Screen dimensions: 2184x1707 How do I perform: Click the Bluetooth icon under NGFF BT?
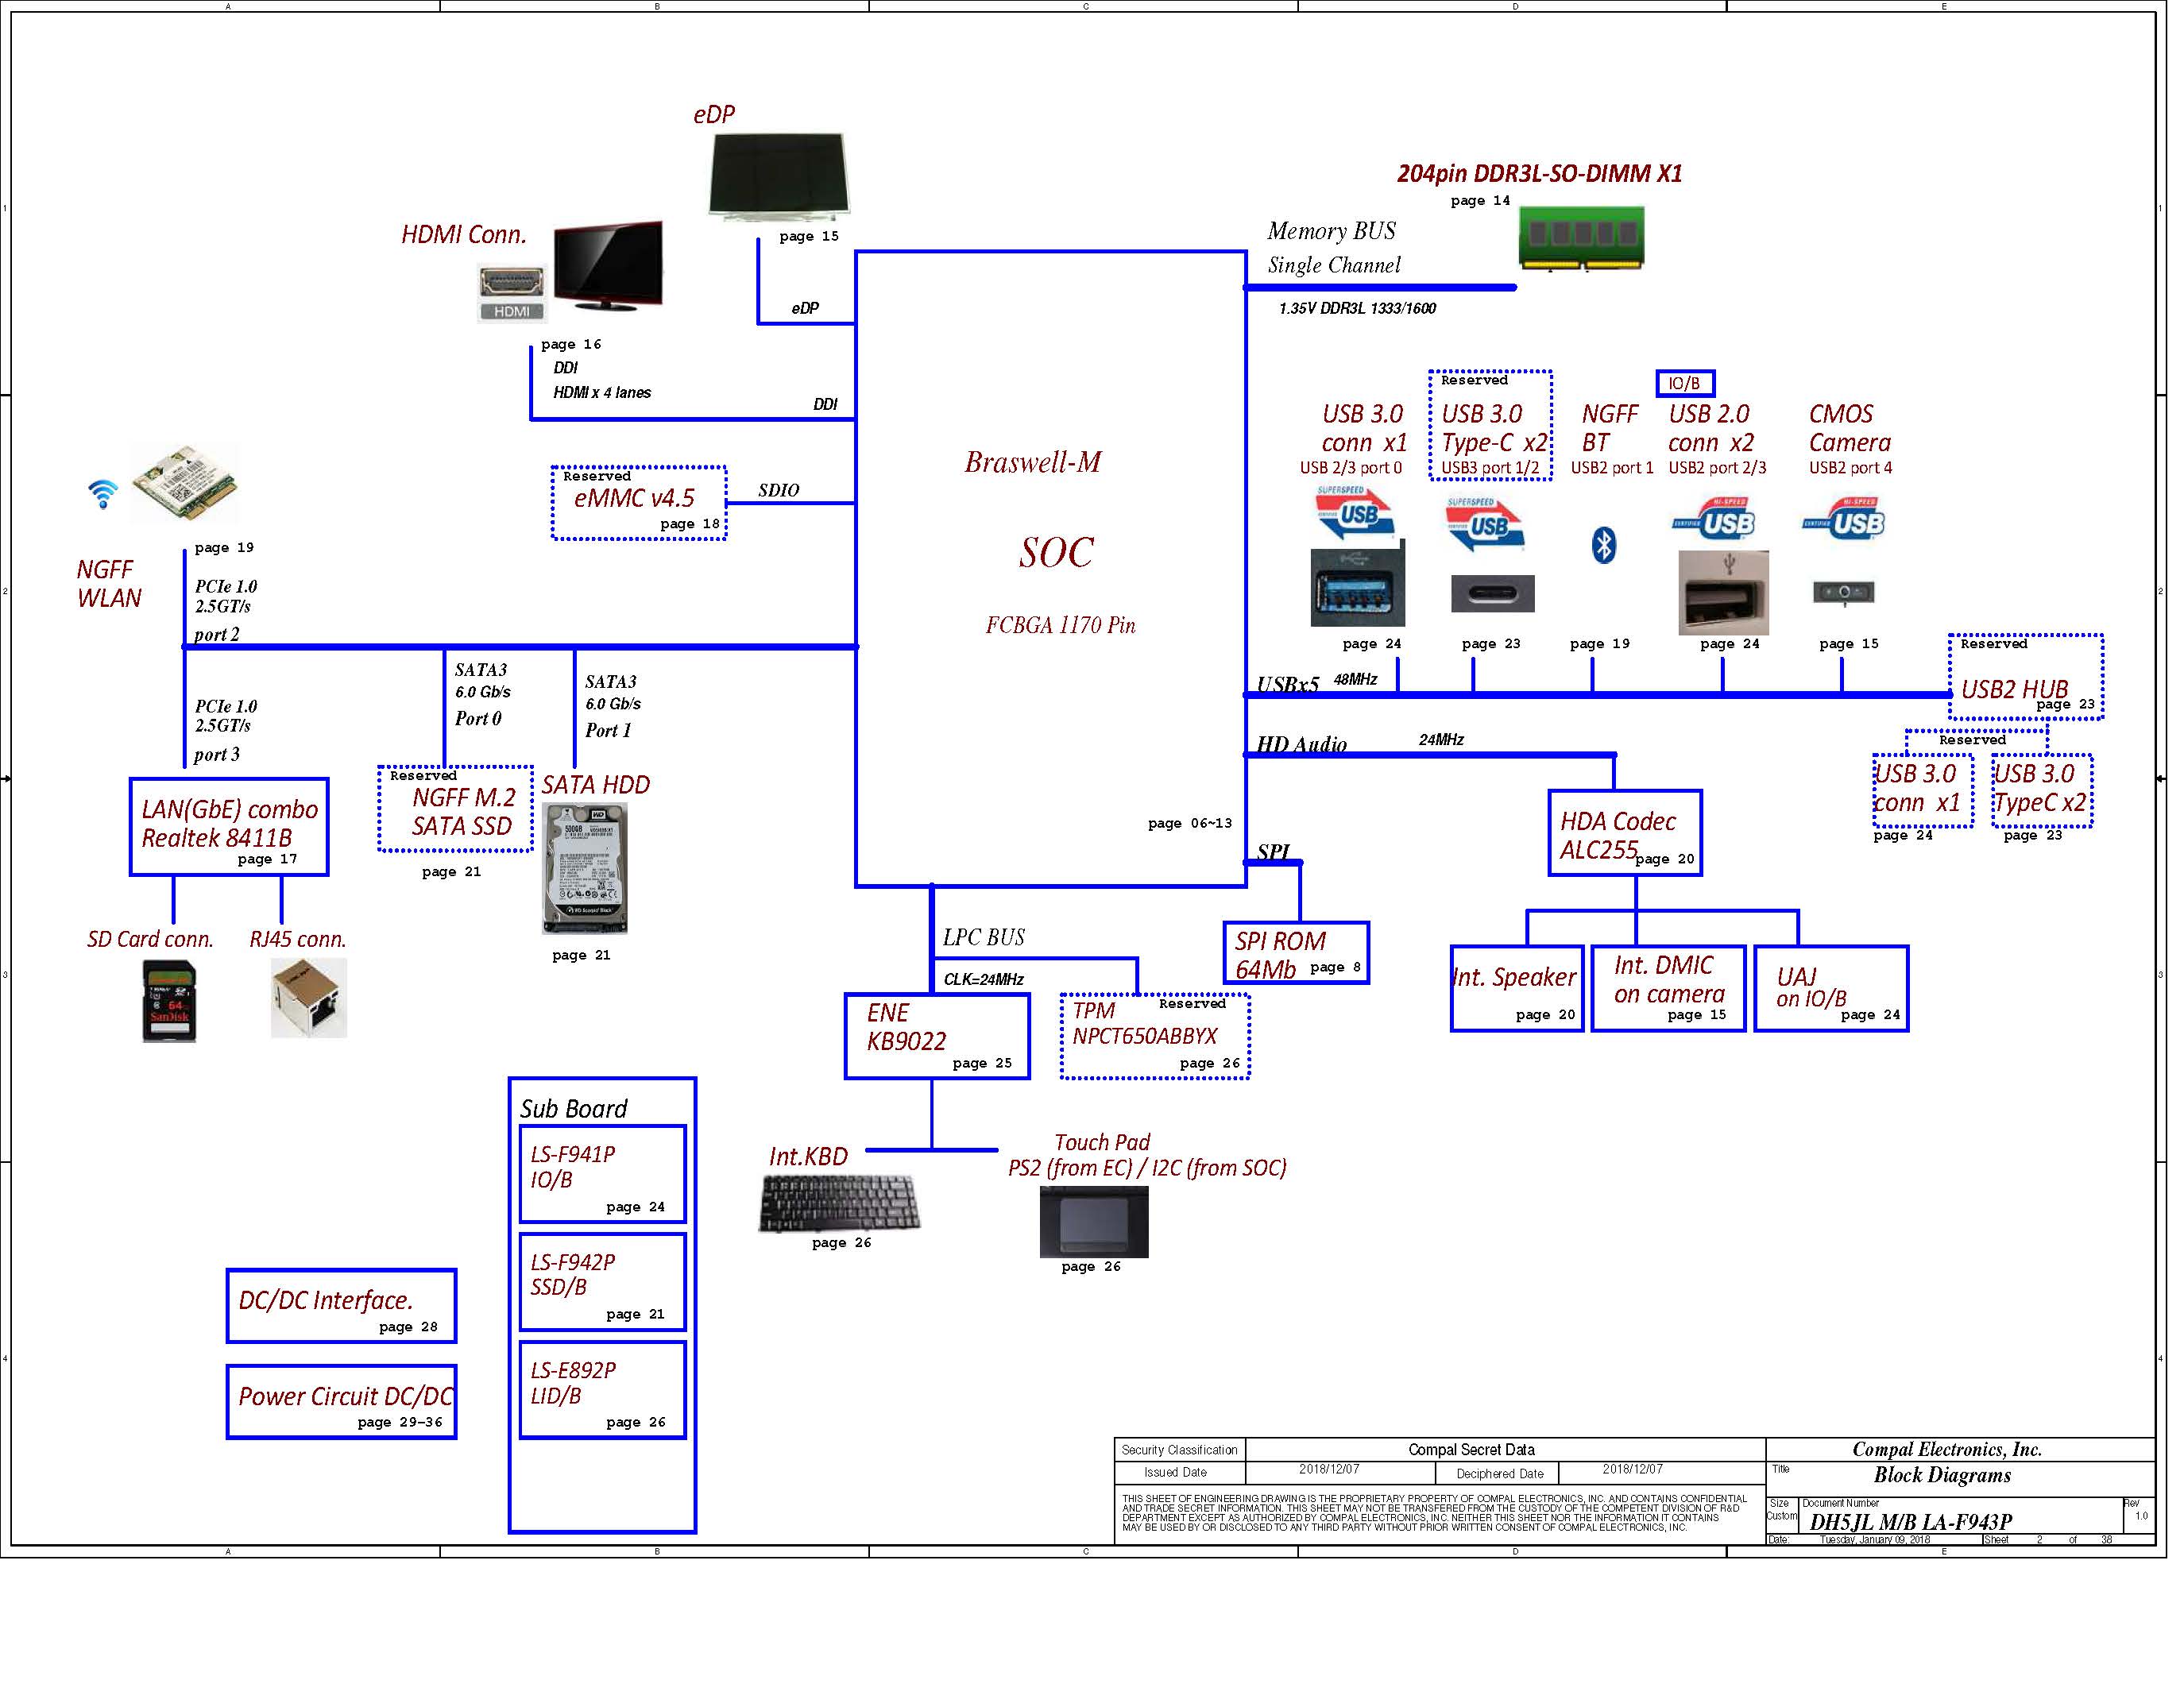[x=1603, y=546]
